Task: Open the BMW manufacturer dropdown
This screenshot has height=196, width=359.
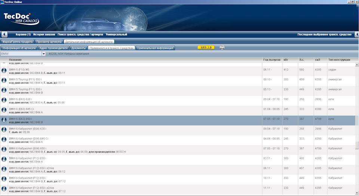Action: [x=44, y=54]
